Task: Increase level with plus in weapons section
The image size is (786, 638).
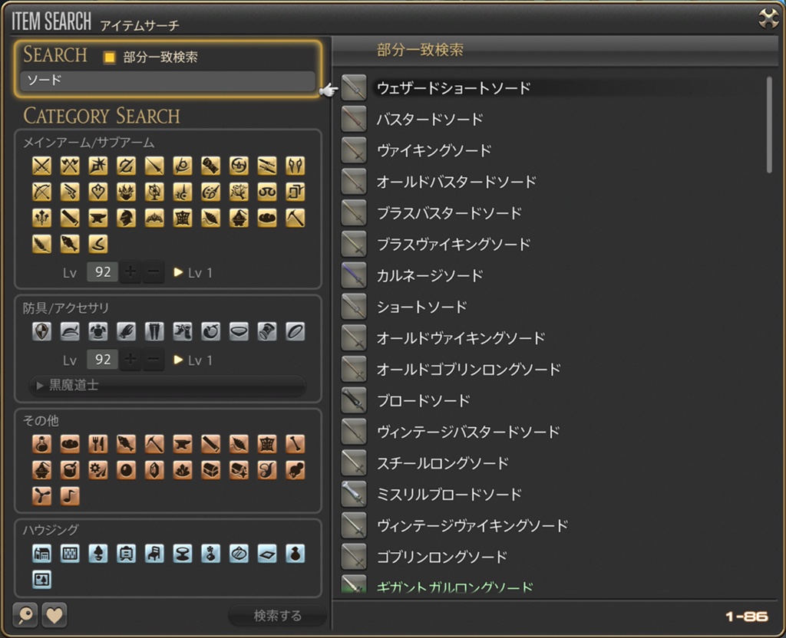Action: (130, 272)
